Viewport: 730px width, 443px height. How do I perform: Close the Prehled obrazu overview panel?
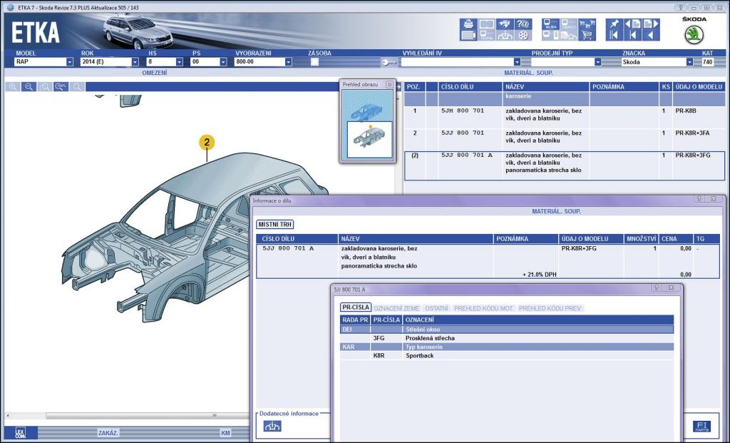coord(390,84)
